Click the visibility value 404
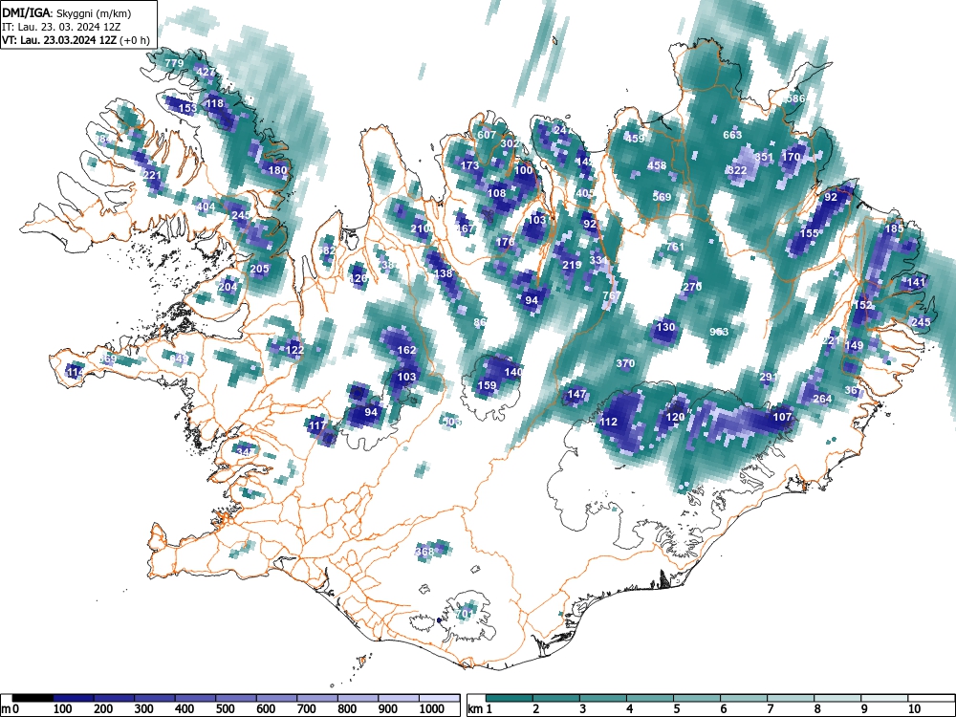This screenshot has height=717, width=956. [206, 207]
